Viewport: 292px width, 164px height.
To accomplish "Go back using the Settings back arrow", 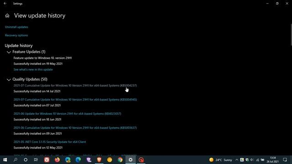I will pyautogui.click(x=5, y=3).
